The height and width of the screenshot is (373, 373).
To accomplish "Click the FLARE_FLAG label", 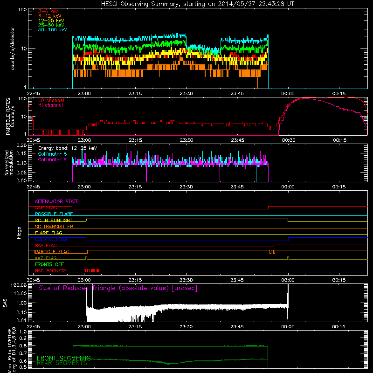I will coord(48,233).
